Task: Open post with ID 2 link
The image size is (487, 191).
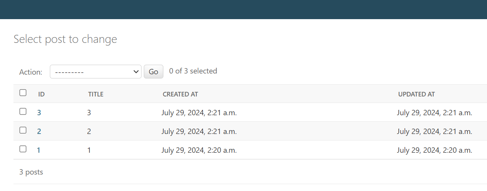Action: (39, 131)
